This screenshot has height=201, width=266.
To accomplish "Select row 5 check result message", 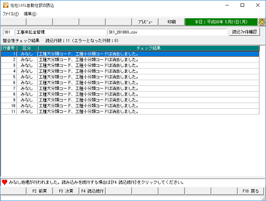I will [x=149, y=77].
